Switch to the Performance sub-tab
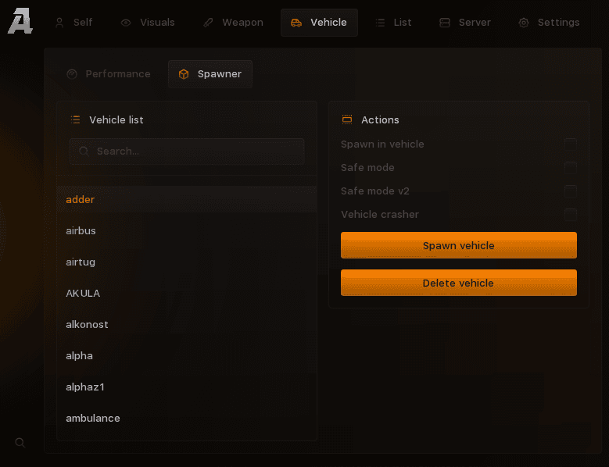609x467 pixels. point(109,74)
